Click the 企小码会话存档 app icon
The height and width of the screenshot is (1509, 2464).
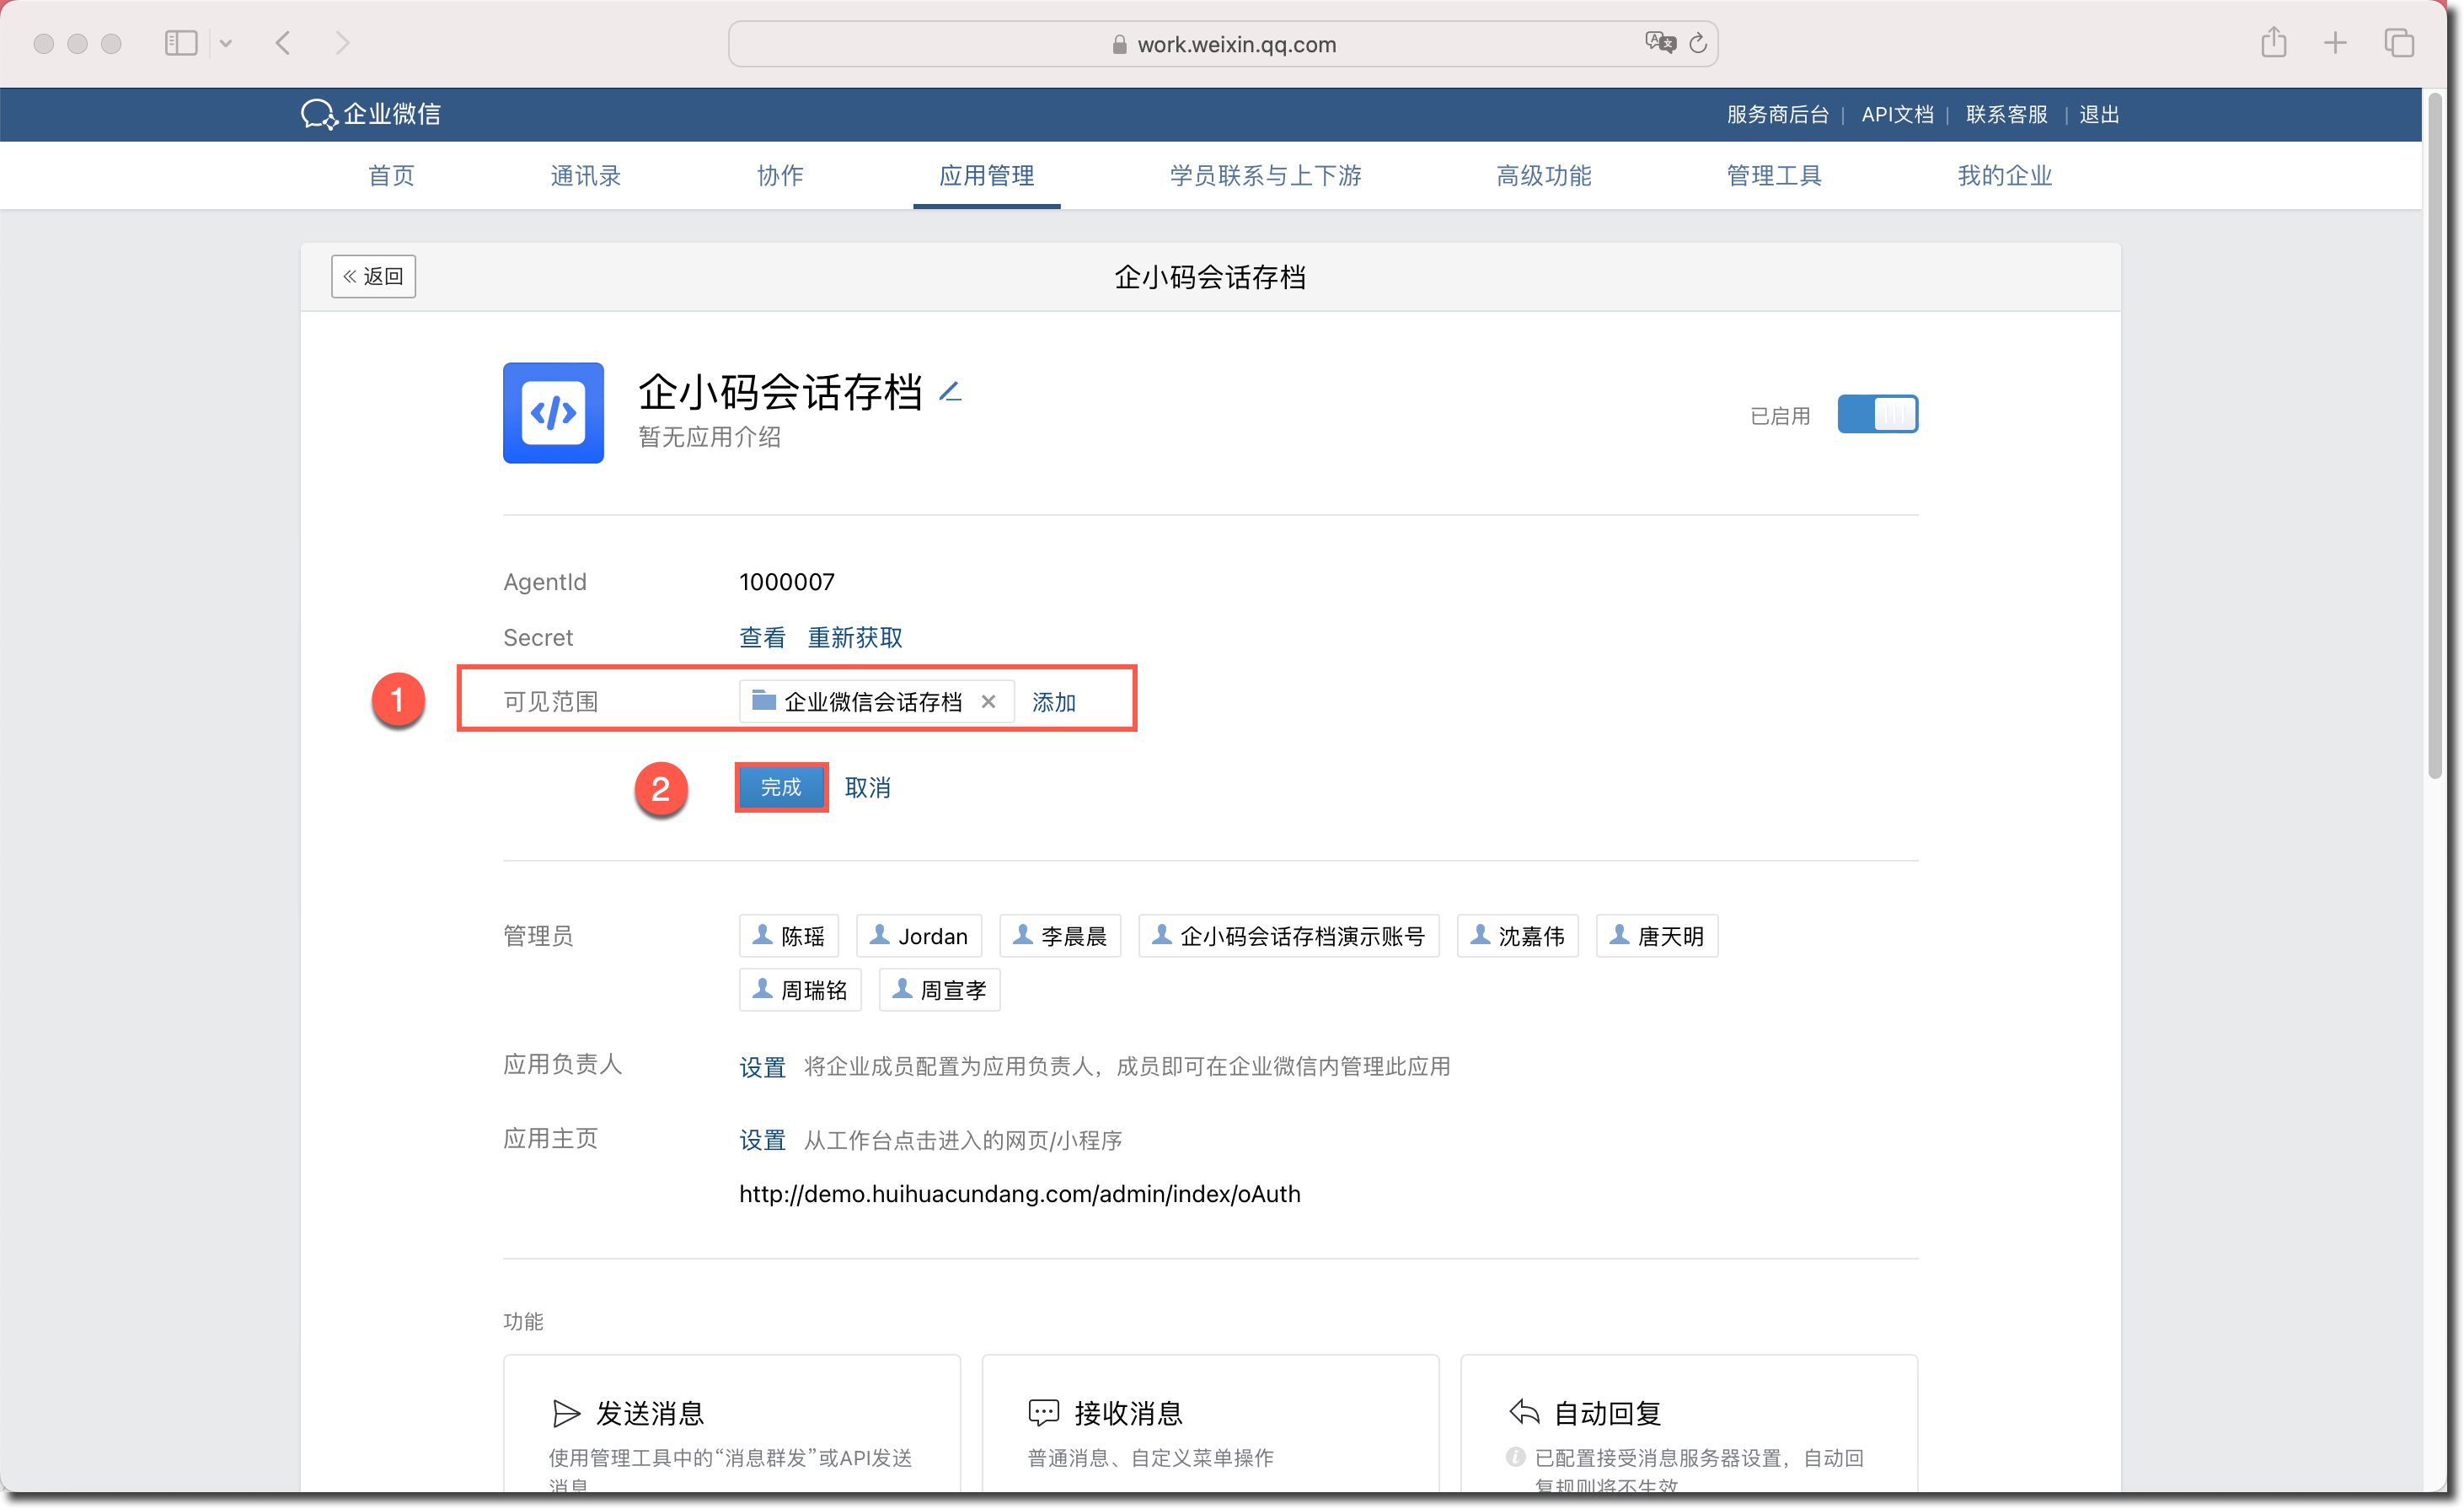point(553,412)
